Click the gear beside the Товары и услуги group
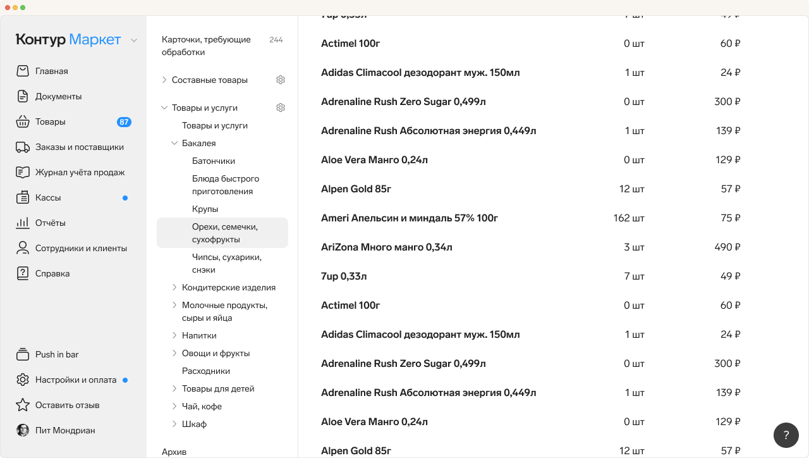The width and height of the screenshot is (809, 458). [281, 108]
